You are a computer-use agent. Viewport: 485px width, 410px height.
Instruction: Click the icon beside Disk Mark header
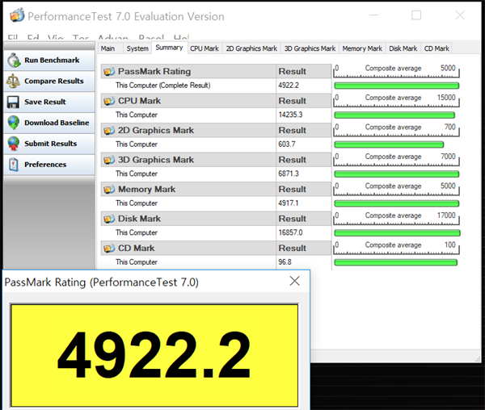[109, 219]
